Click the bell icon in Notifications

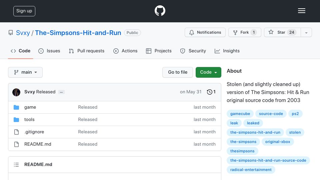click(x=191, y=32)
